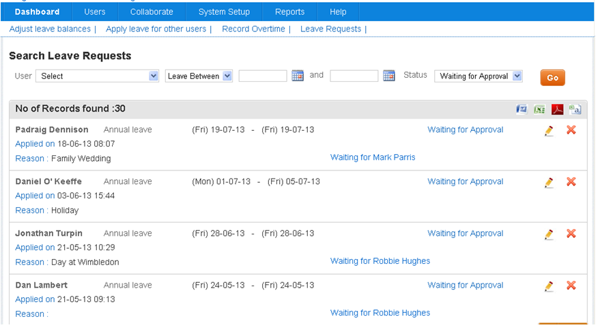
Task: Switch to the Reports tab
Action: [x=289, y=12]
